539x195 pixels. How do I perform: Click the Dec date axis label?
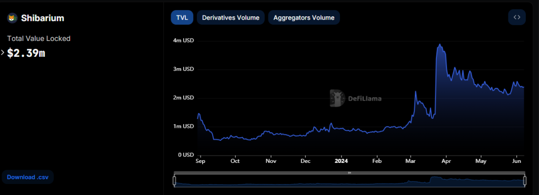pyautogui.click(x=306, y=161)
